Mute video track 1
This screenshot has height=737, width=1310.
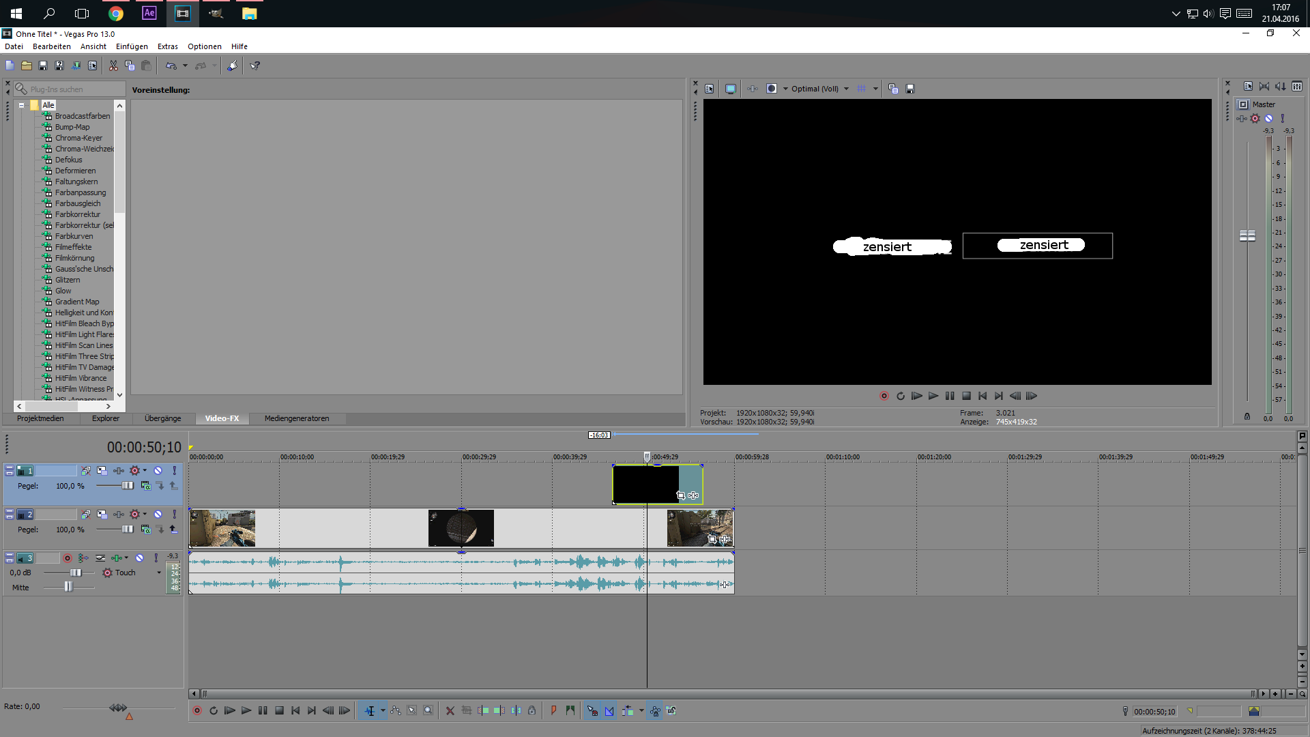point(158,471)
